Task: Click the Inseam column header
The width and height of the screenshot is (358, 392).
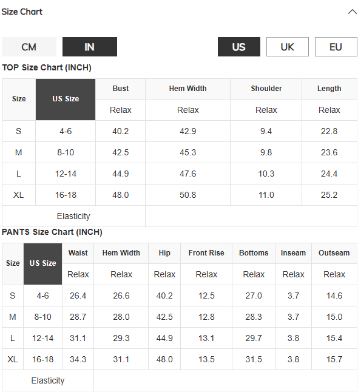Action: [293, 253]
